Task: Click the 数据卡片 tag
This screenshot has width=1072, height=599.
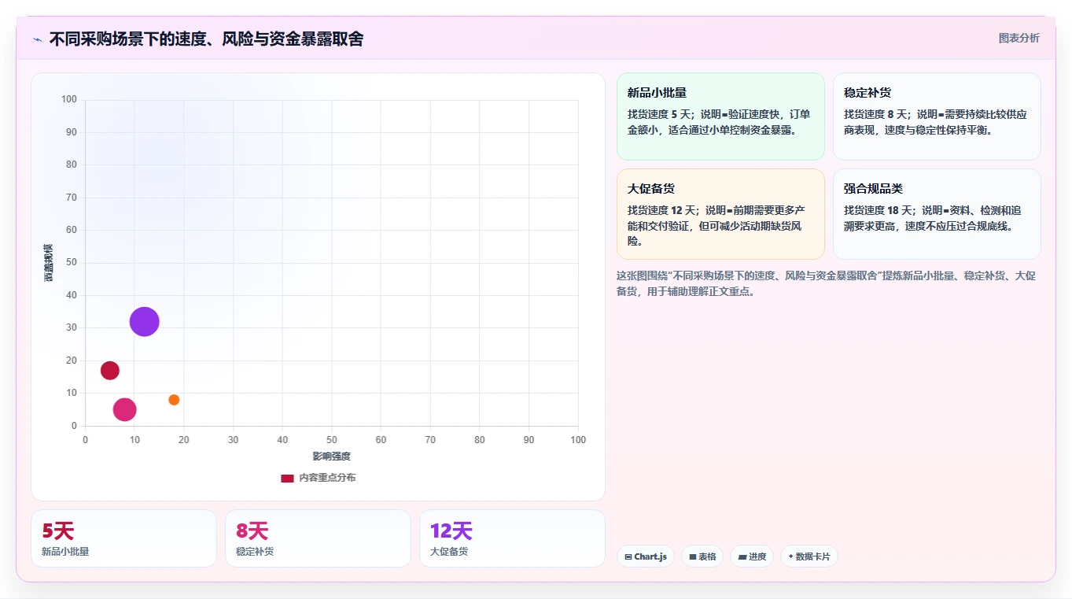Action: 809,556
